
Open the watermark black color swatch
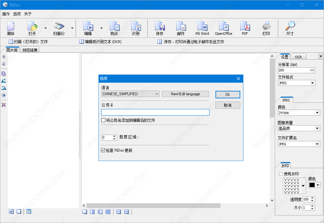(x=312, y=185)
